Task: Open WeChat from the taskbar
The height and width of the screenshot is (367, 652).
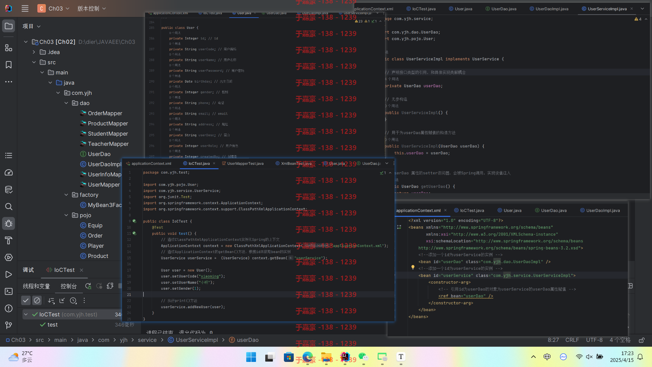Action: (363, 357)
